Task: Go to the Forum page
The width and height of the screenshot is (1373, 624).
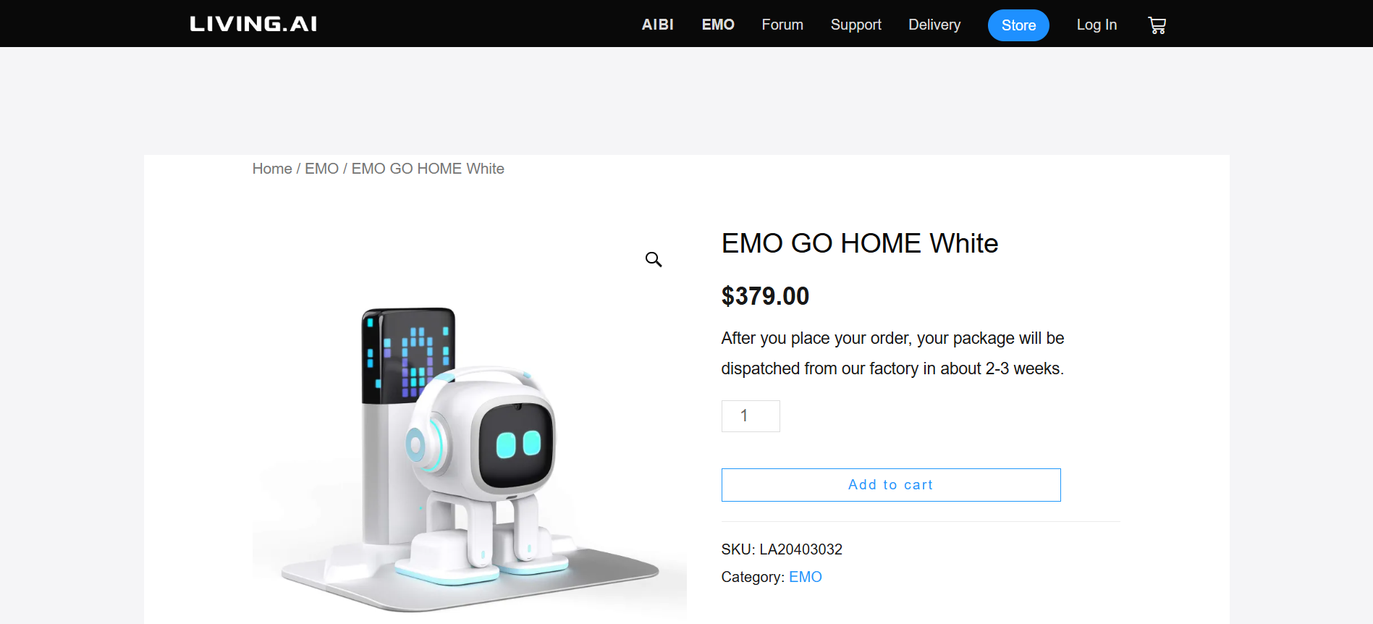Action: (x=782, y=25)
